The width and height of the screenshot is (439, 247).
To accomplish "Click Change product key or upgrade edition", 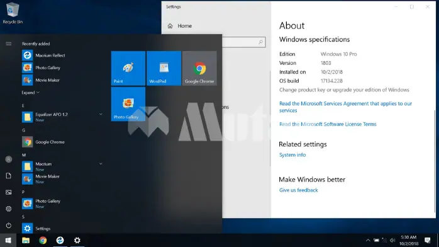I will [x=344, y=89].
